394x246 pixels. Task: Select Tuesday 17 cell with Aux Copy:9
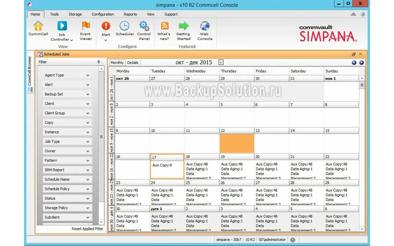(167, 166)
